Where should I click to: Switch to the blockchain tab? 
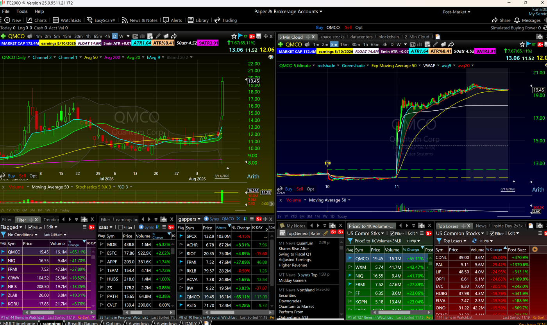coord(389,37)
